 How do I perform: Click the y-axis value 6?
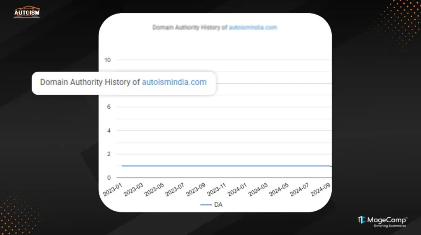tap(109, 107)
